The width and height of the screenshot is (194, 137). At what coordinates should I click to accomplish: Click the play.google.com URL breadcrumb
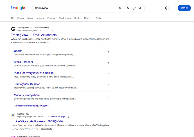click(32, 117)
